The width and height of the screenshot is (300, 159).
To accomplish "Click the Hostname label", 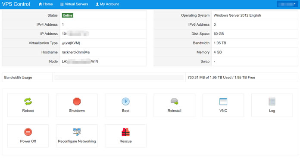I will 50,52.
